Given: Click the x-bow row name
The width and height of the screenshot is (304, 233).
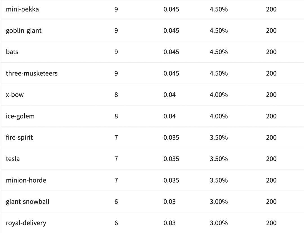Looking at the screenshot, I should (x=15, y=95).
